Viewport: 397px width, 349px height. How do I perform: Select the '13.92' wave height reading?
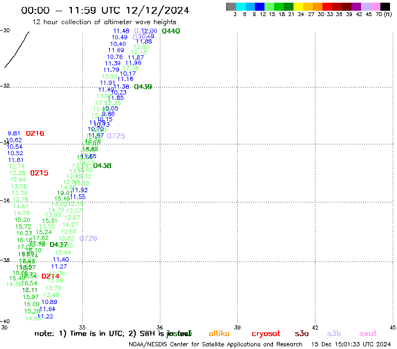[109, 76]
